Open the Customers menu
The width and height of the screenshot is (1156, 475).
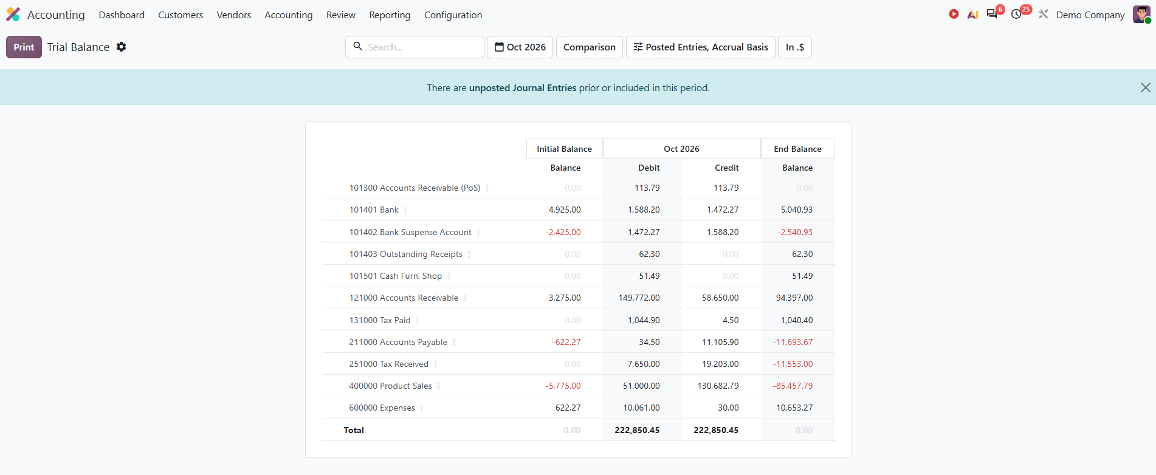pyautogui.click(x=181, y=15)
